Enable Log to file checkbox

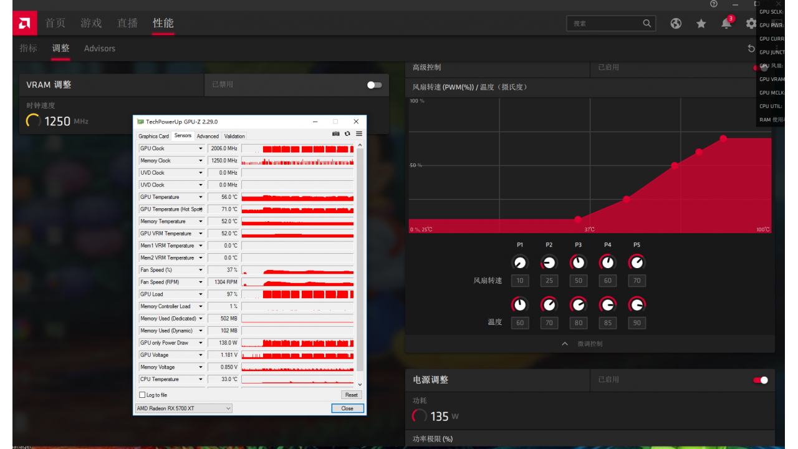point(142,395)
